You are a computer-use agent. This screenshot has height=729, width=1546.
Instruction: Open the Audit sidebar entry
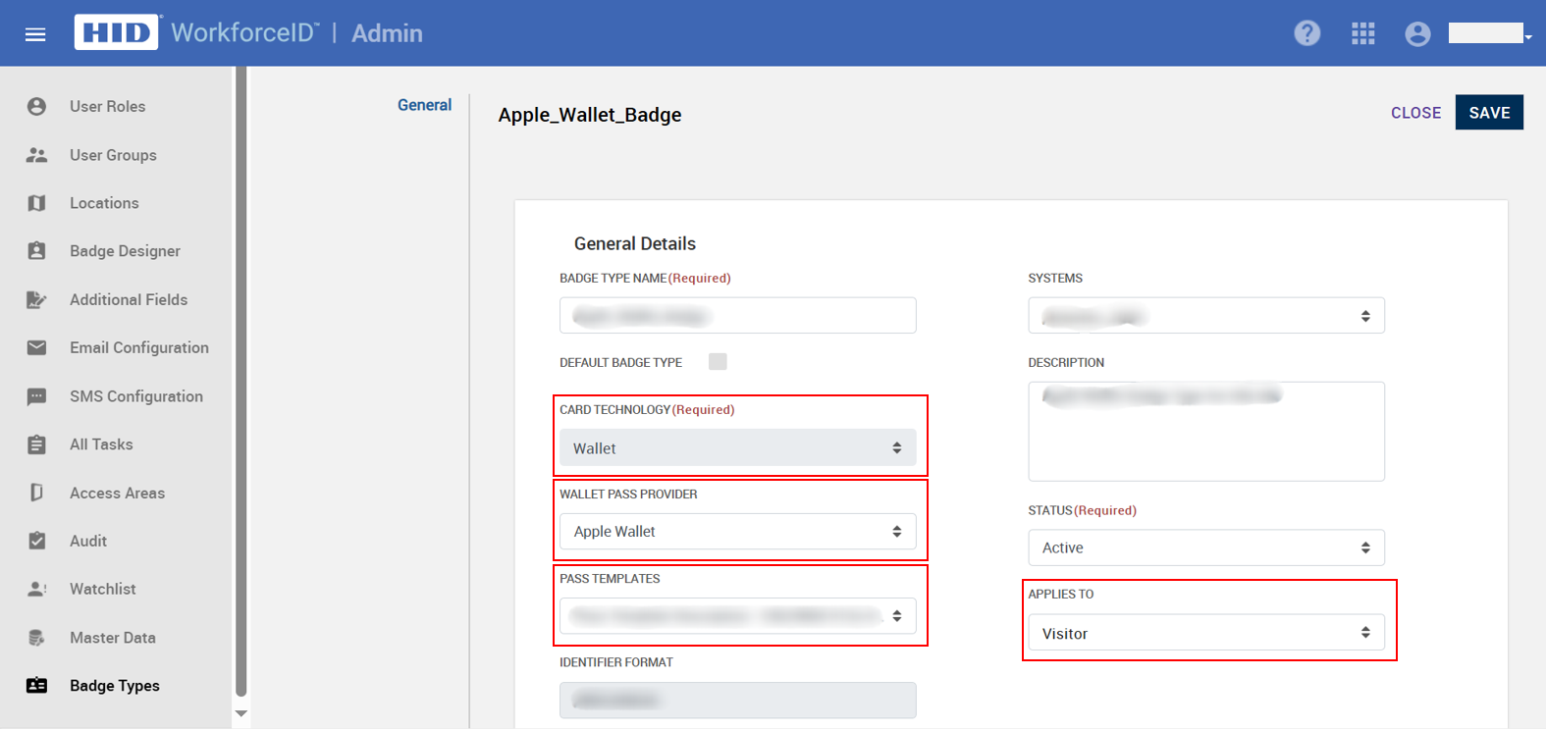[88, 541]
